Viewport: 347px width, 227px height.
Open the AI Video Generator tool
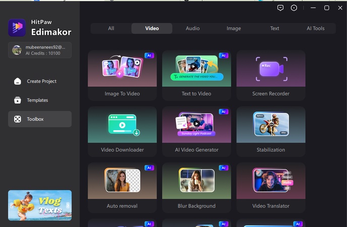197,132
